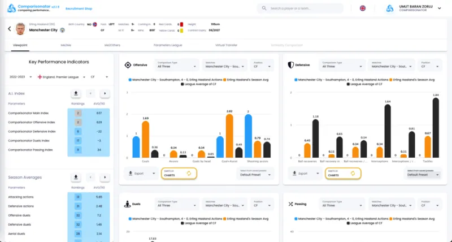The height and width of the screenshot is (242, 452).
Task: Open the England Premier League dropdown
Action: click(x=62, y=77)
